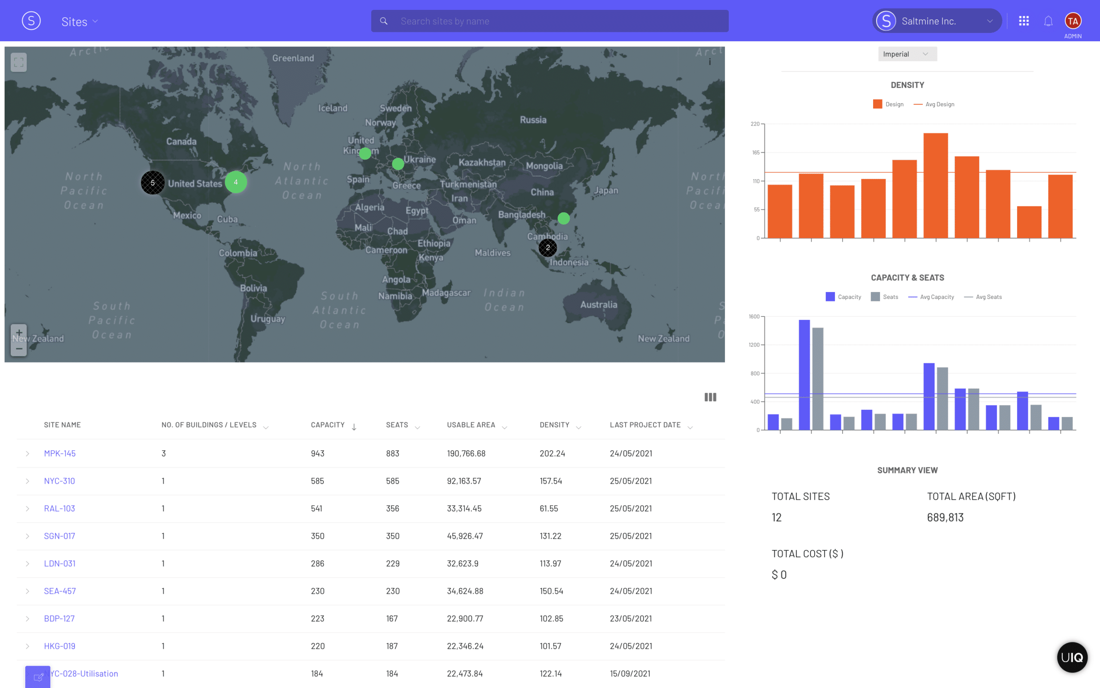Screen dimensions: 1100x688
Task: Click the green site marker near Hong Kong
Action: (x=564, y=218)
